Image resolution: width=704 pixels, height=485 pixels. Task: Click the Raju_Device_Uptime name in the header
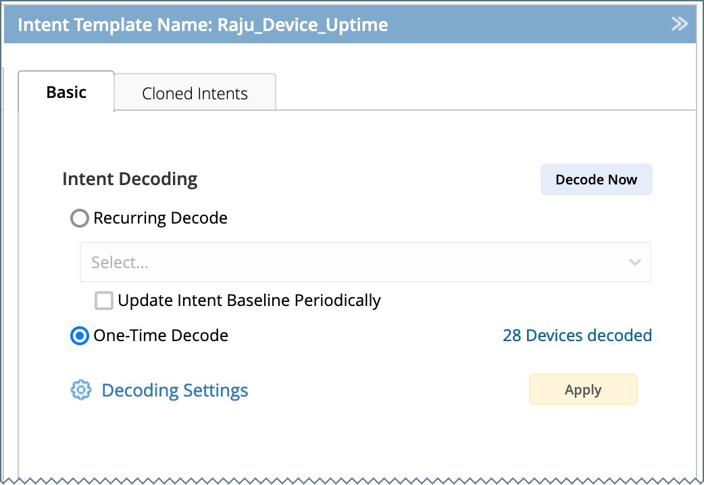[x=303, y=25]
